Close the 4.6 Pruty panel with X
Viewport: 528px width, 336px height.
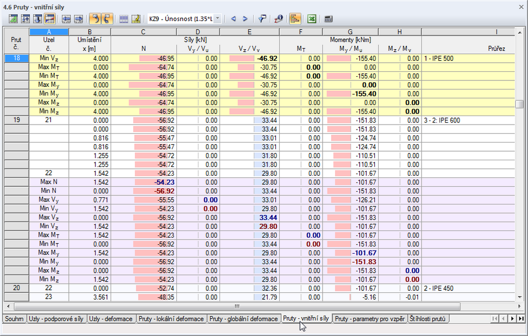coord(521,7)
